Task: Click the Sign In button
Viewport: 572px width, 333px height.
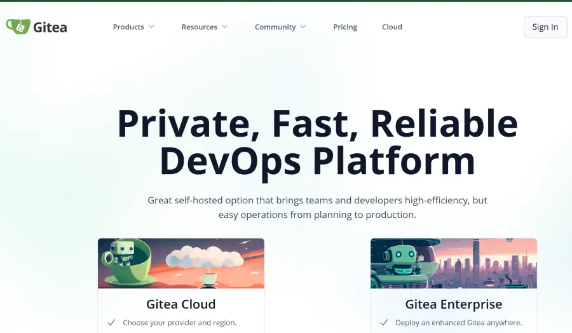Action: (x=545, y=27)
